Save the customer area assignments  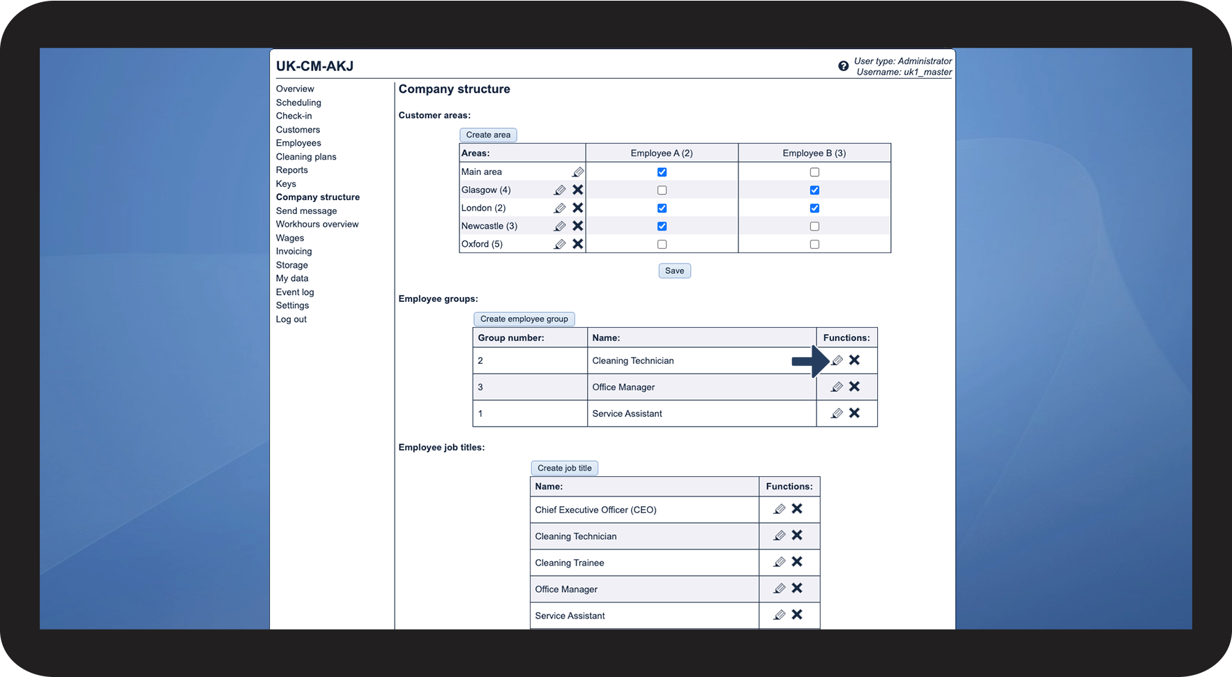point(674,271)
